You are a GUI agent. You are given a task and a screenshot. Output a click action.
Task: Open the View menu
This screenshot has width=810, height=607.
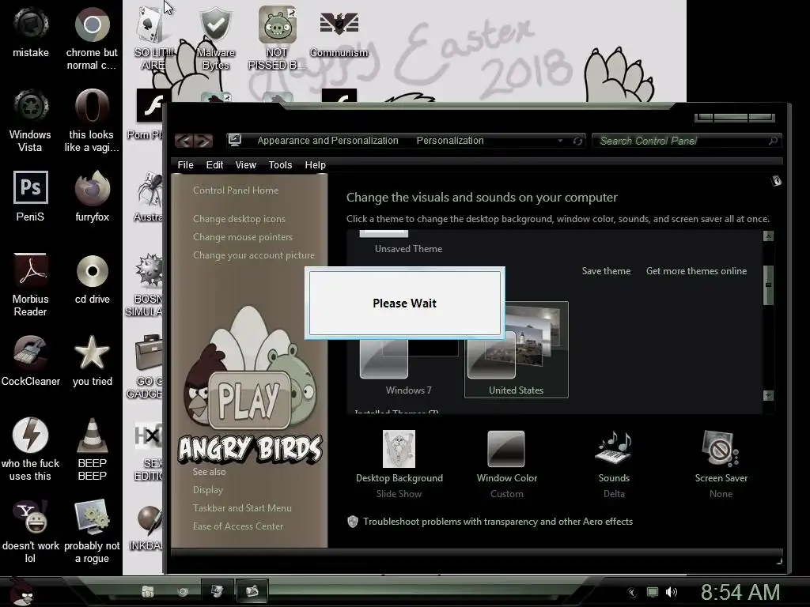[x=245, y=164]
